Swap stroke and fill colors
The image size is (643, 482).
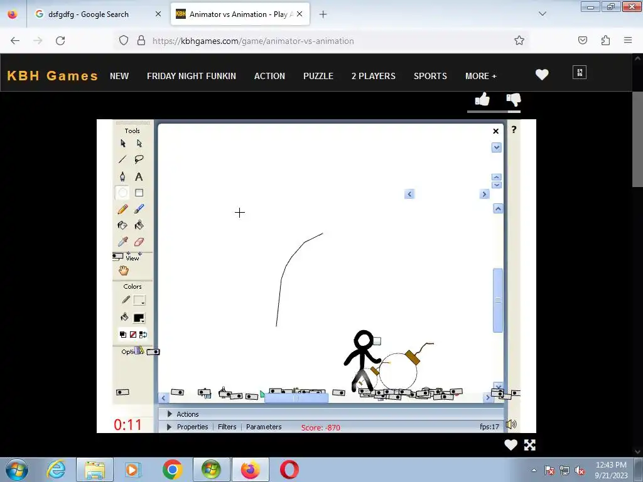[143, 335]
